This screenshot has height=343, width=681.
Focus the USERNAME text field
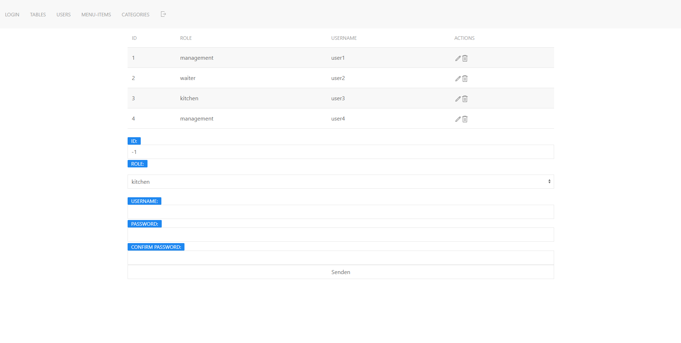point(340,211)
